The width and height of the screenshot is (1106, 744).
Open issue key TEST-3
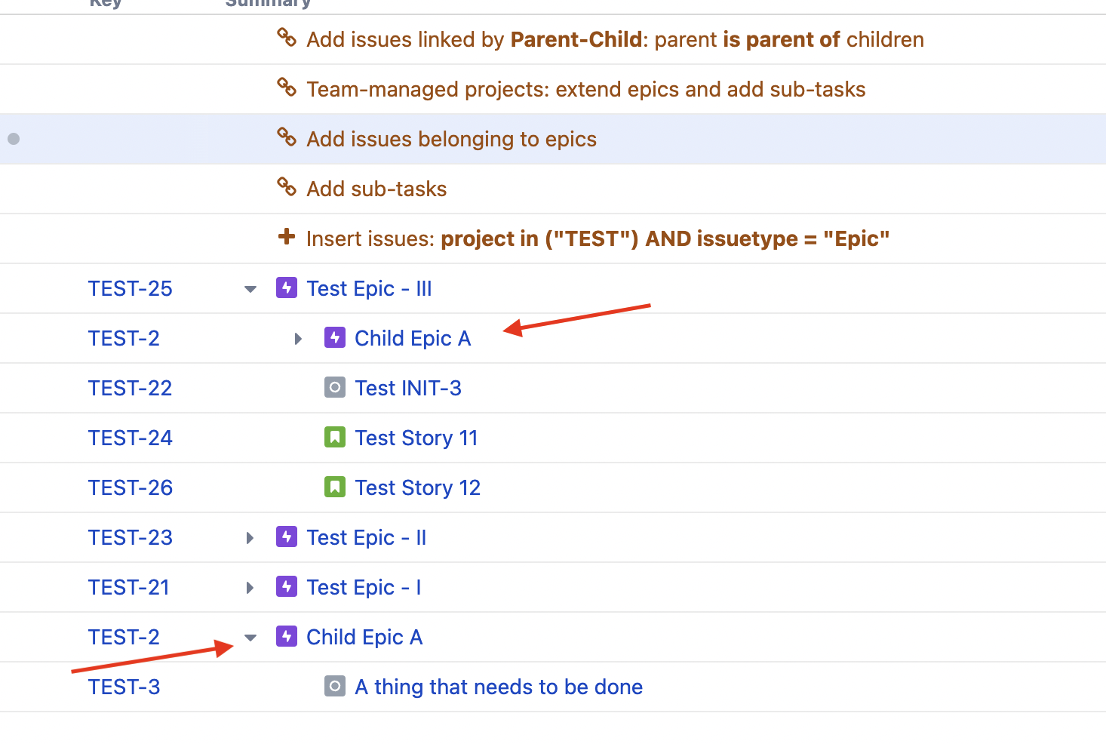[124, 687]
